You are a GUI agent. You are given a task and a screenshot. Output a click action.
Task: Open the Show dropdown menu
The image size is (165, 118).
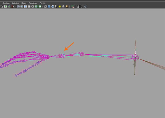[x=24, y=3]
